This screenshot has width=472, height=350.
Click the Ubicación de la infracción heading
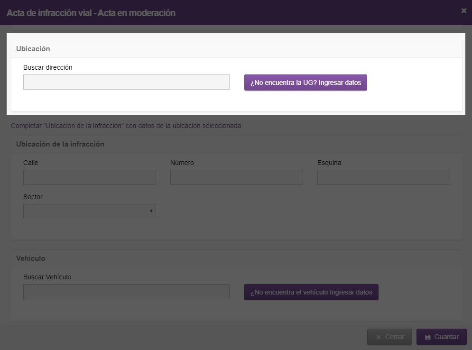click(60, 144)
